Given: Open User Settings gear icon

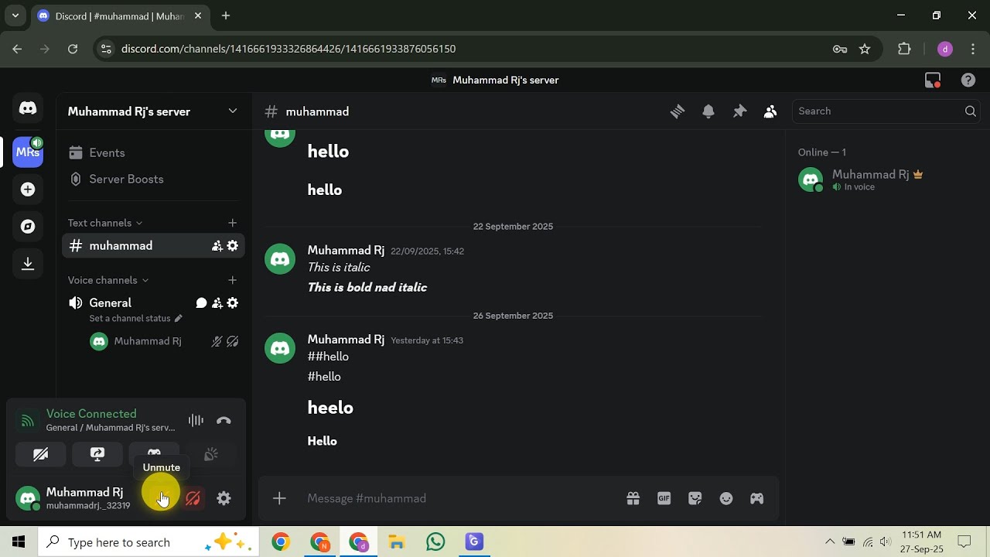Looking at the screenshot, I should [224, 499].
